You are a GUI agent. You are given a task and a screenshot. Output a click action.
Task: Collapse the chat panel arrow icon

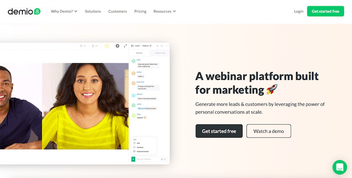click(132, 46)
